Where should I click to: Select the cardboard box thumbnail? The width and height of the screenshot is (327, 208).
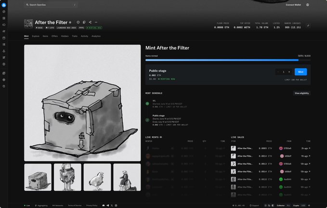coord(38,177)
